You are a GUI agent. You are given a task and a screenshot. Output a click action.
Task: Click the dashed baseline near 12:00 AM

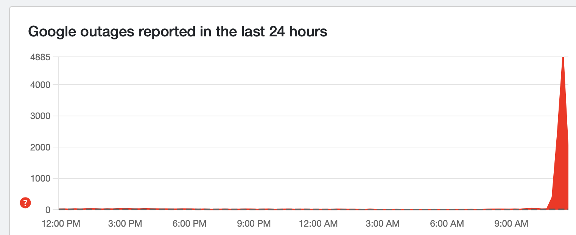(x=318, y=209)
